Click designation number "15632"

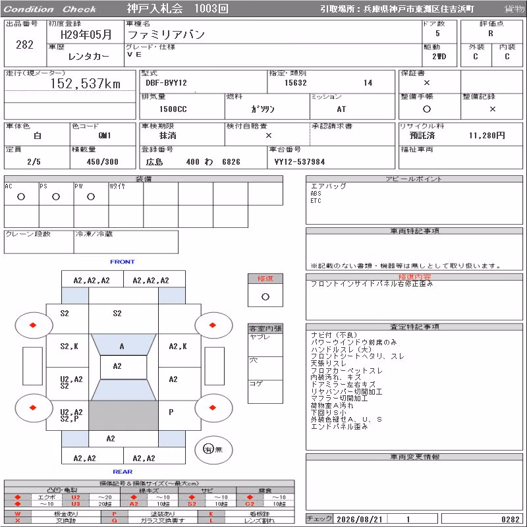[295, 83]
